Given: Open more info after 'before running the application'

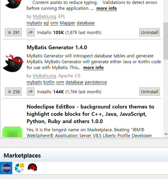Looking at the screenshot, I should pos(107,8).
